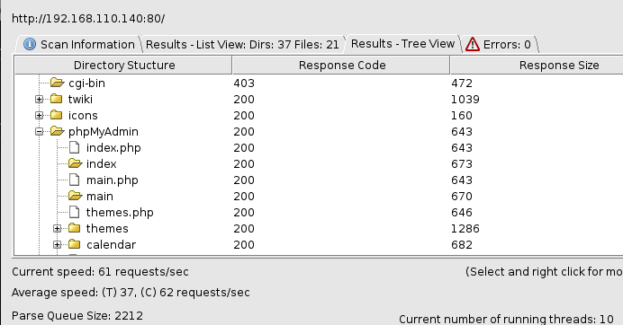Viewport: 623px width, 325px height.
Task: Click the index.php file icon
Action: pyautogui.click(x=75, y=147)
